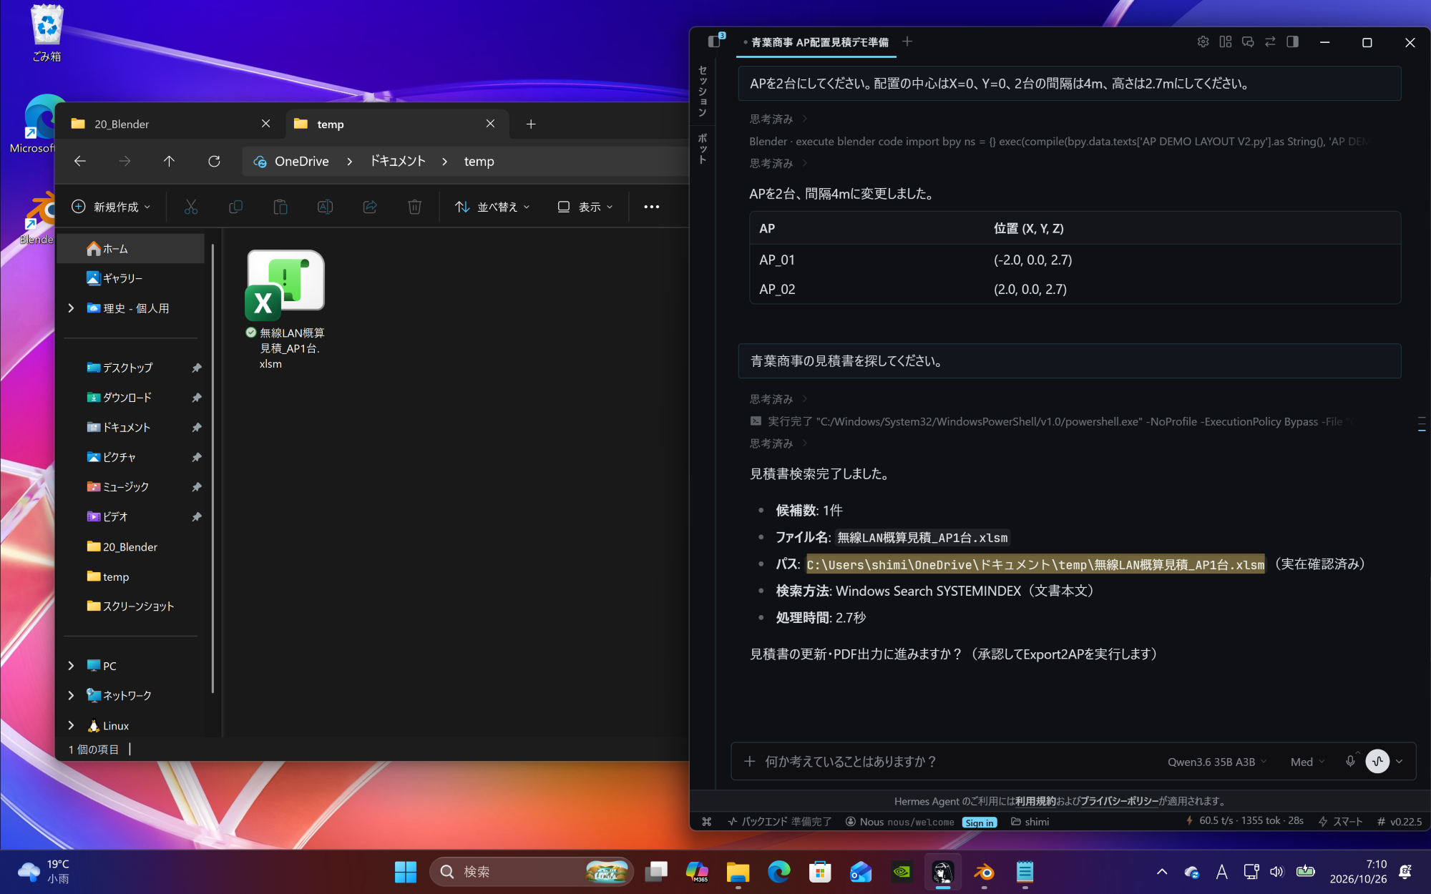The height and width of the screenshot is (894, 1431).
Task: Click the swap arrows icon in Hermes header
Action: (1270, 42)
